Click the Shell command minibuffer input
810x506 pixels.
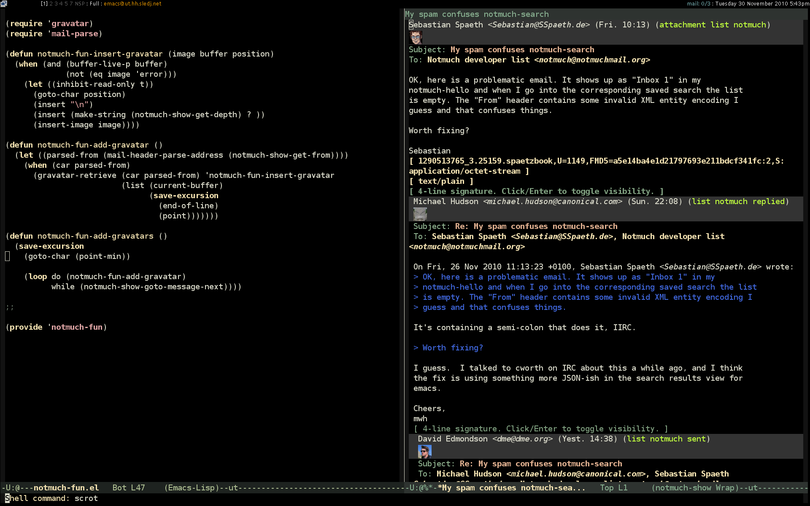coord(86,498)
